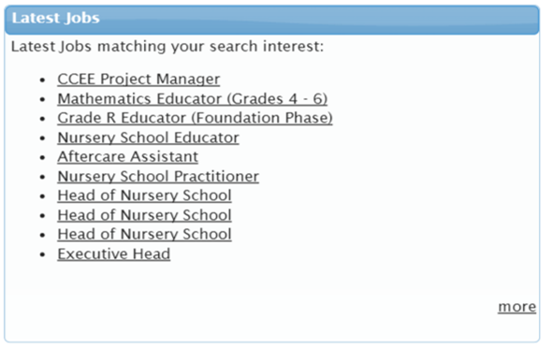Click the Latest Jobs panel header

click(271, 20)
